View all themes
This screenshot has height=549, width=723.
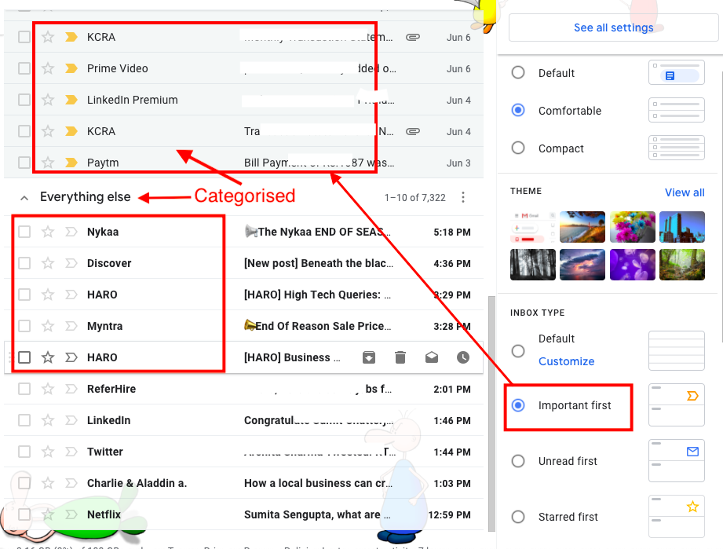tap(685, 192)
